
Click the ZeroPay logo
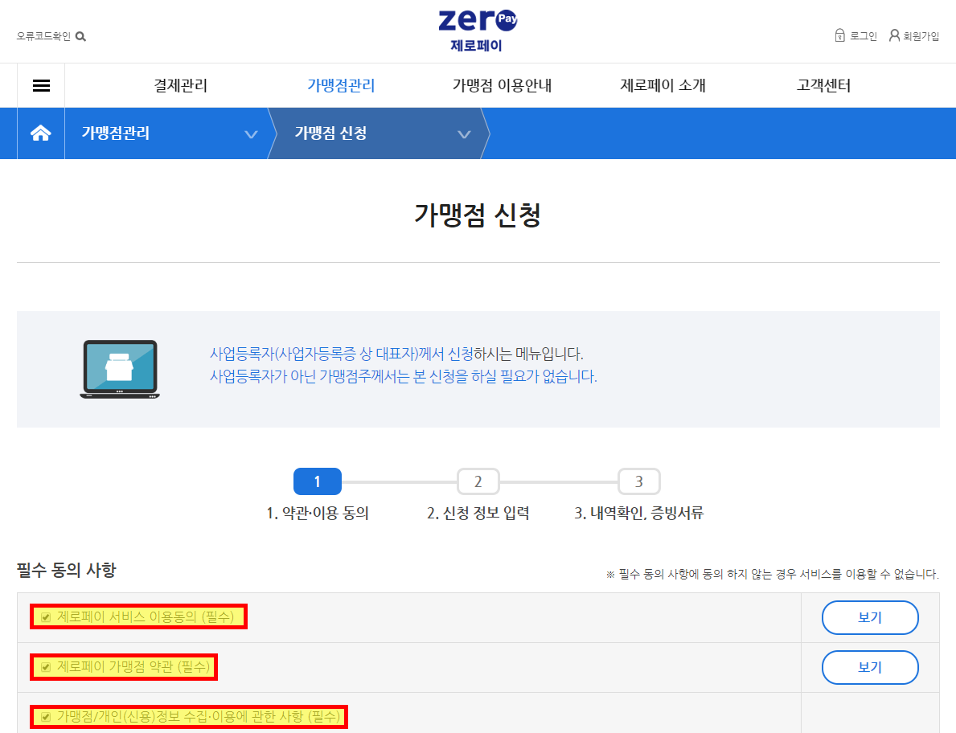tap(478, 31)
